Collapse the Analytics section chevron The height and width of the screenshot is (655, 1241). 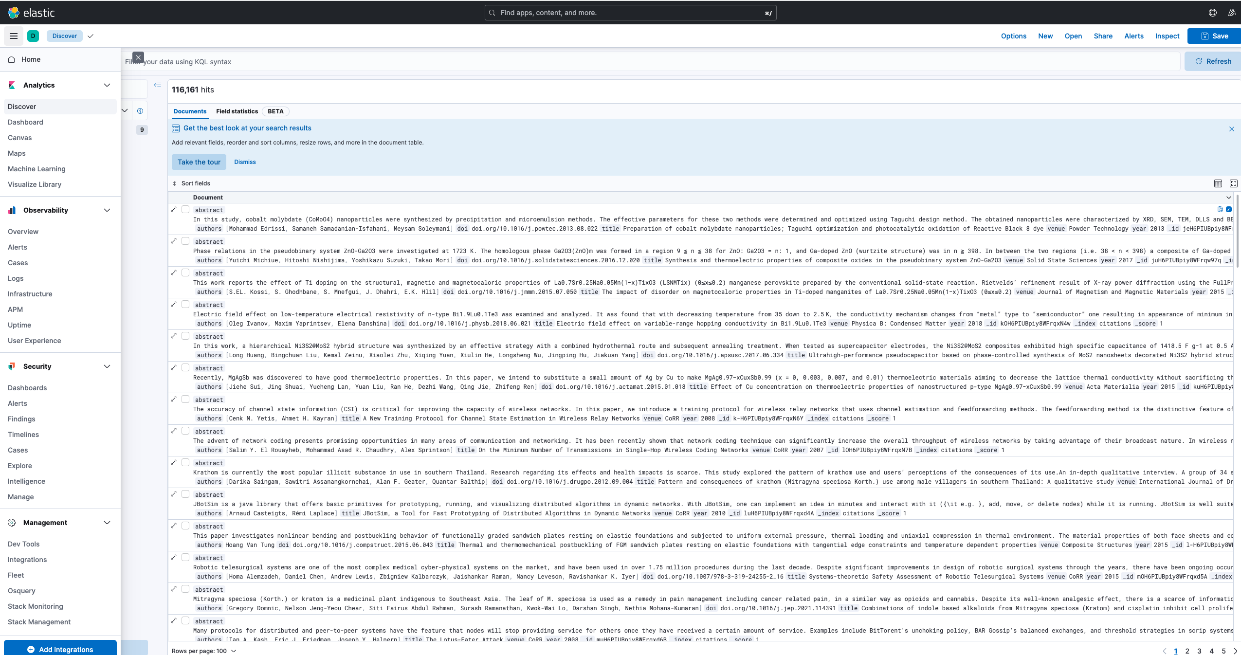tap(106, 85)
